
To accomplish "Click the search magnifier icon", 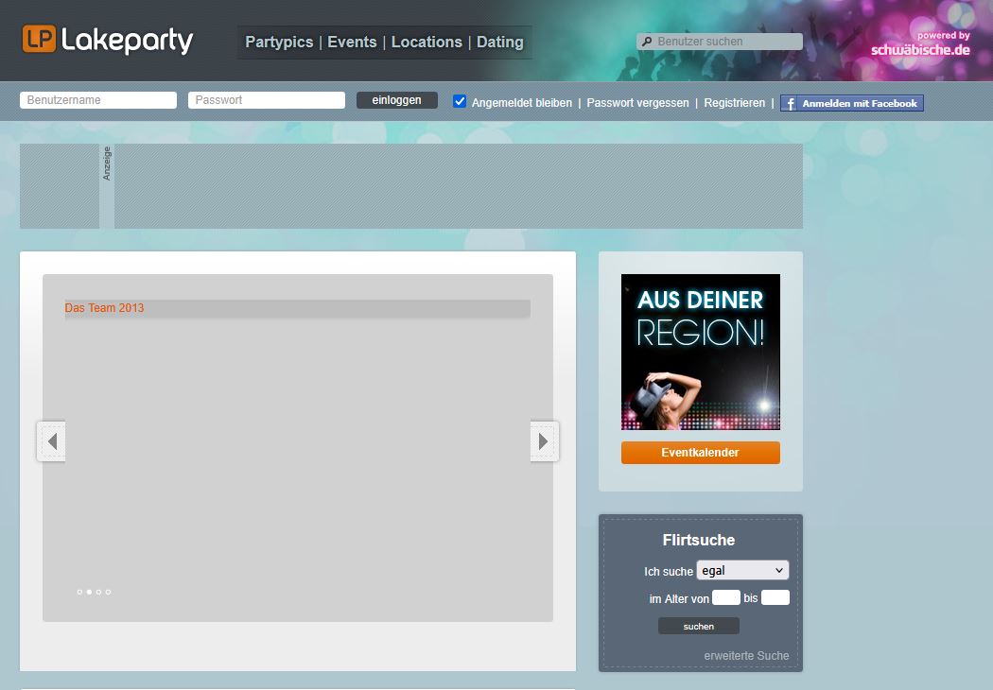I will [647, 42].
